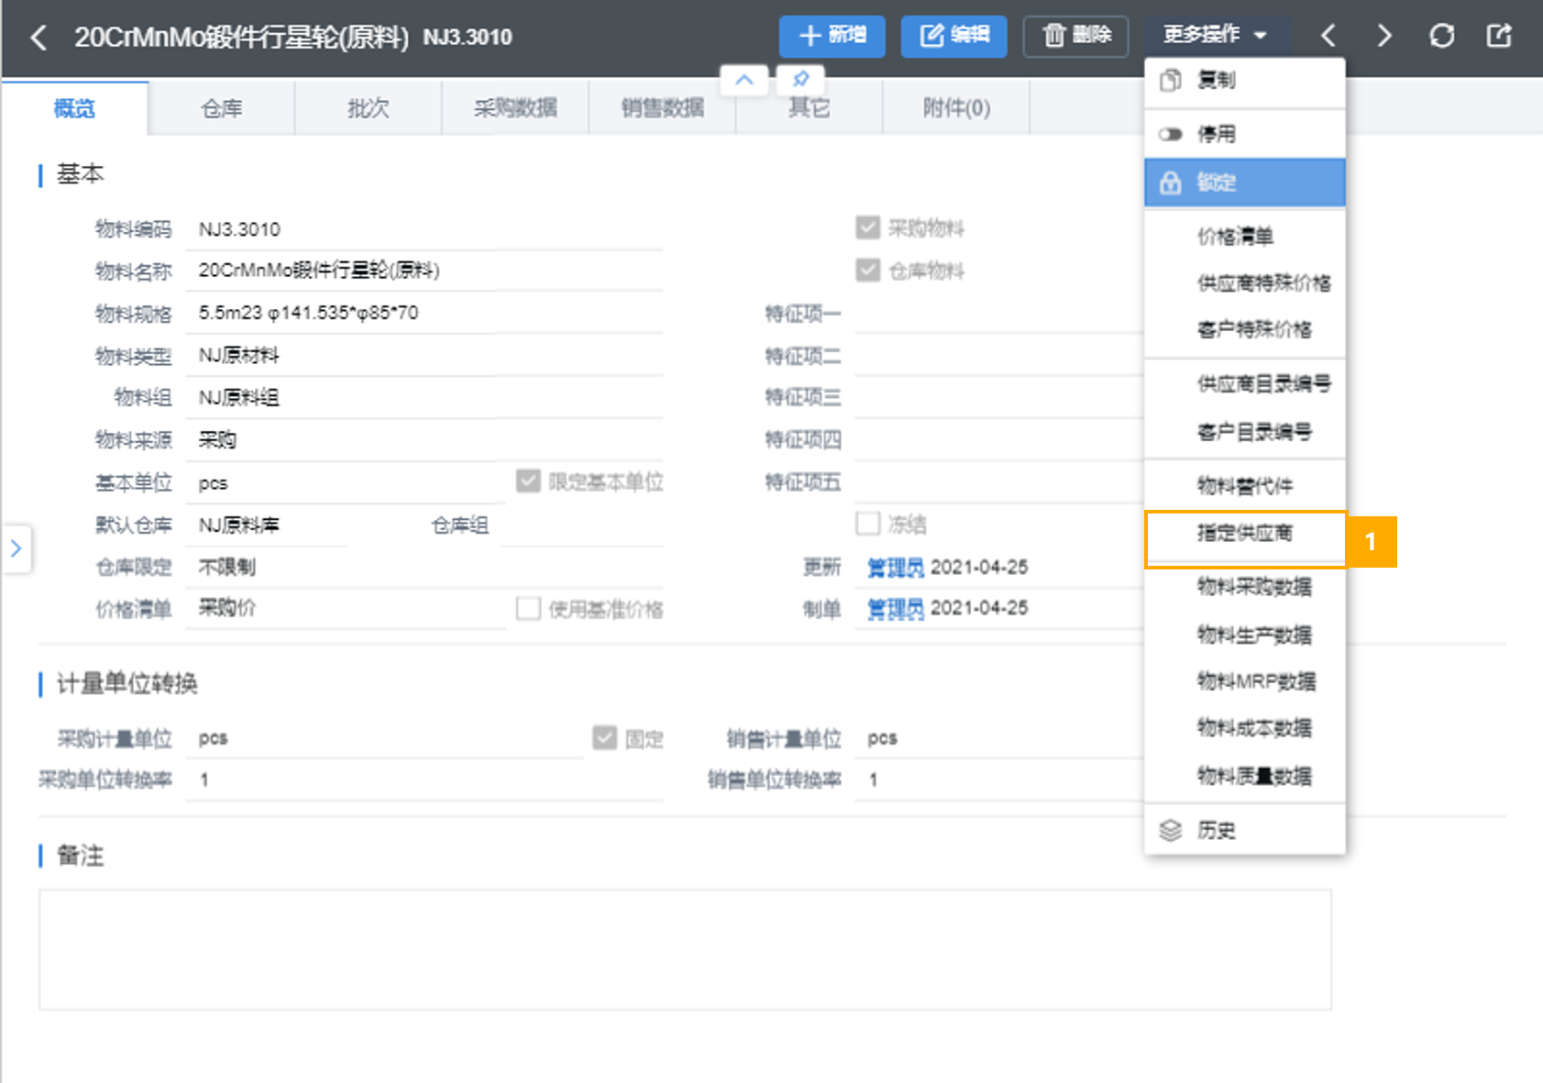
Task: Toggle the 仓库物料 checkbox
Action: click(x=867, y=270)
